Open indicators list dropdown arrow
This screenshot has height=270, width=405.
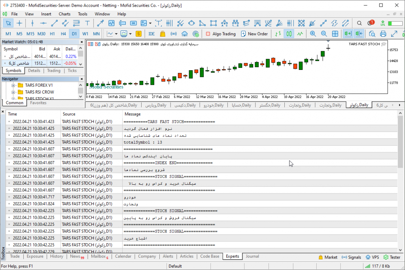(116, 34)
